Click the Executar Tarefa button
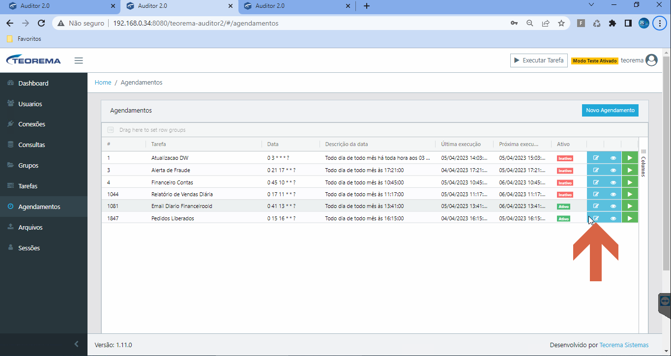The height and width of the screenshot is (356, 671). (x=539, y=60)
